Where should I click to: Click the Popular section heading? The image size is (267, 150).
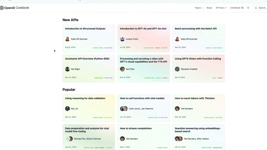pyautogui.click(x=69, y=90)
